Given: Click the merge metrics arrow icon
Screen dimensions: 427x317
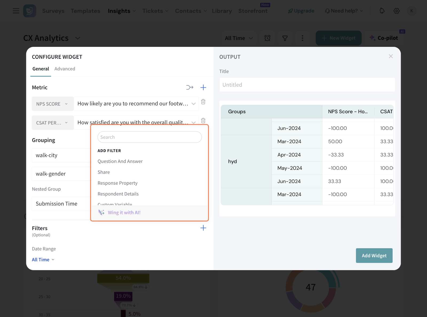Looking at the screenshot, I should point(189,88).
